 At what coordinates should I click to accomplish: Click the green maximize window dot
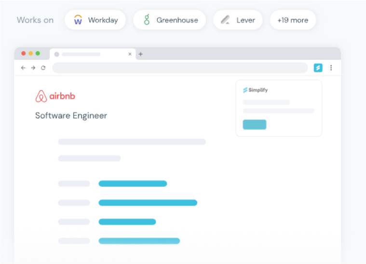pos(38,53)
